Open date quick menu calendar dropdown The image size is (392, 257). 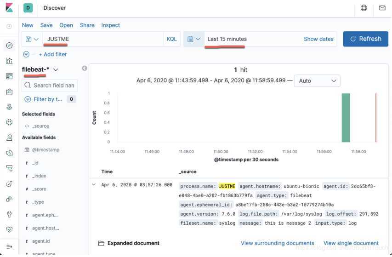194,39
